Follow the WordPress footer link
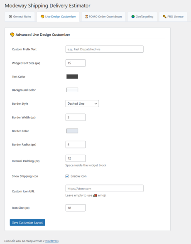The width and height of the screenshot is (191, 244). pos(52,241)
